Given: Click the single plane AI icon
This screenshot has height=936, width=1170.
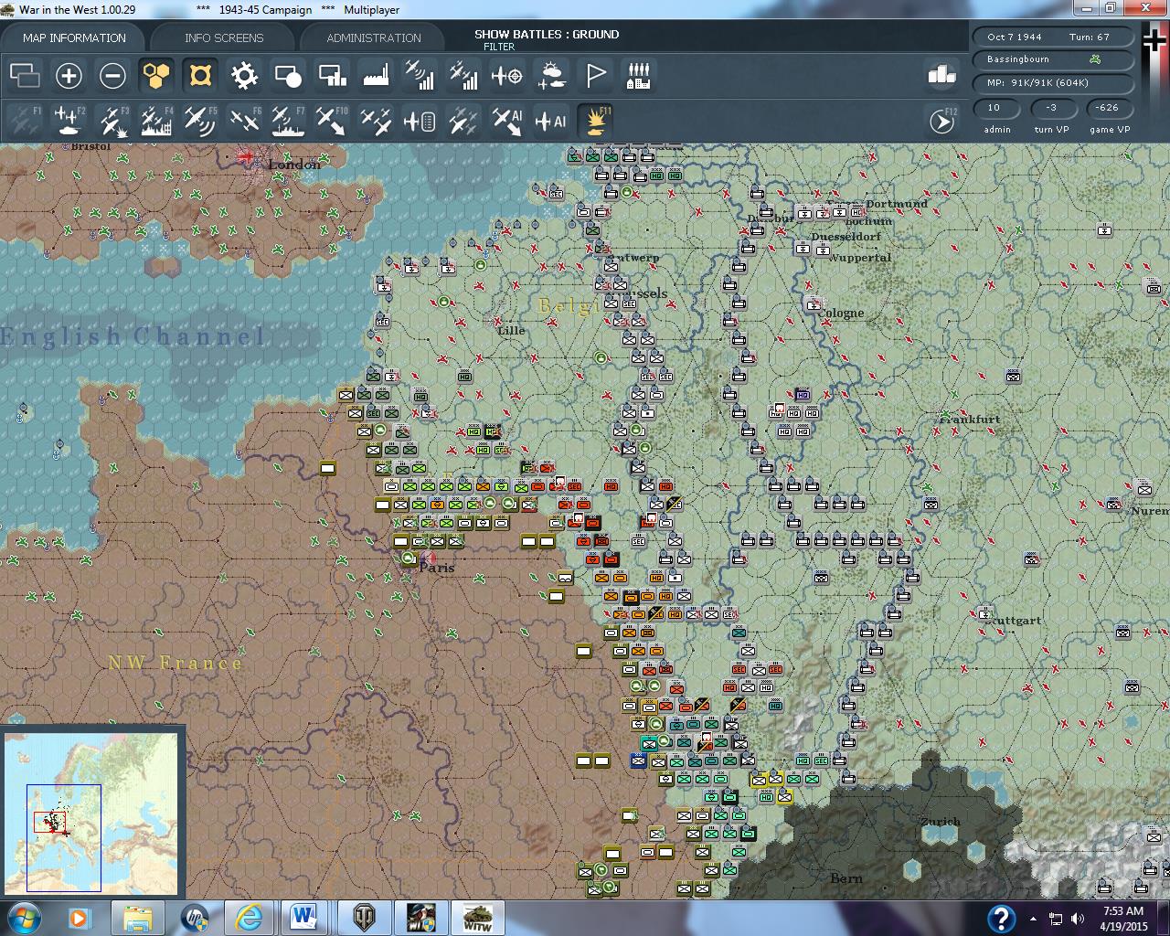Looking at the screenshot, I should pyautogui.click(x=551, y=121).
